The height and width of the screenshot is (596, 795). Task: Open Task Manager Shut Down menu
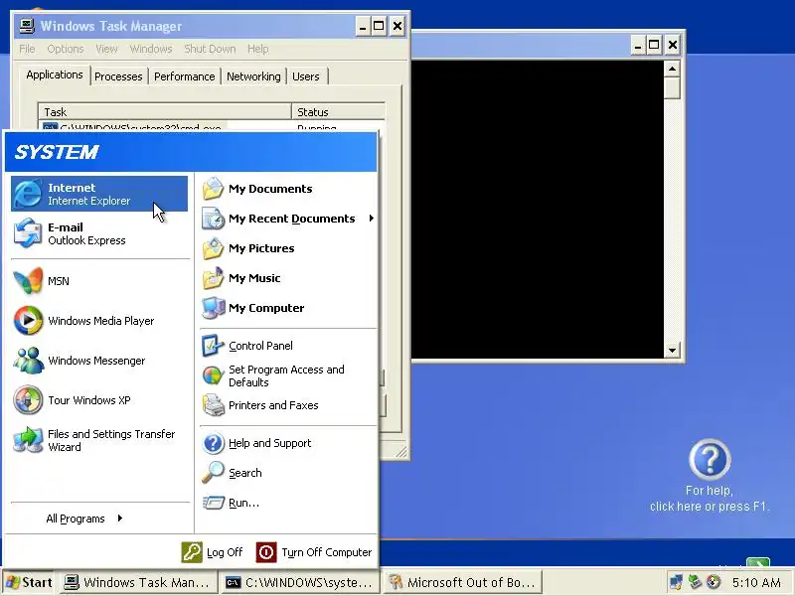point(210,49)
